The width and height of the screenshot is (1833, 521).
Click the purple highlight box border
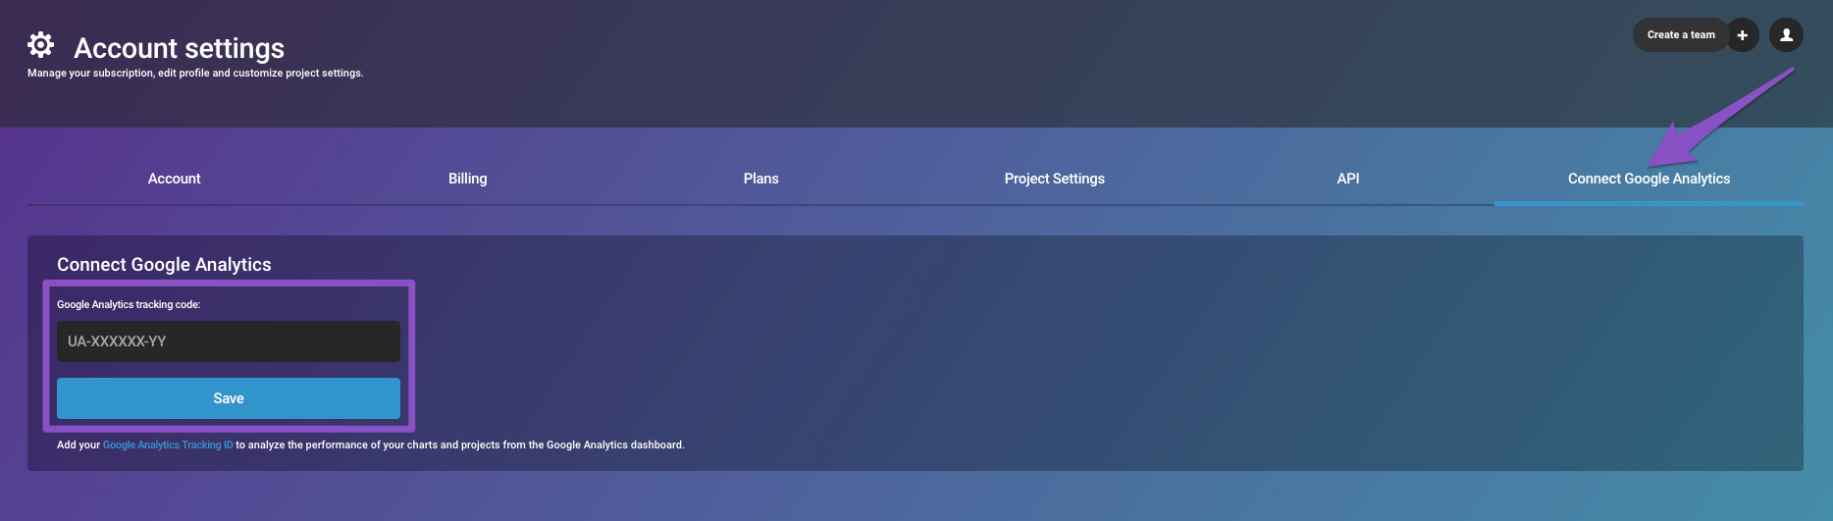tap(413, 355)
